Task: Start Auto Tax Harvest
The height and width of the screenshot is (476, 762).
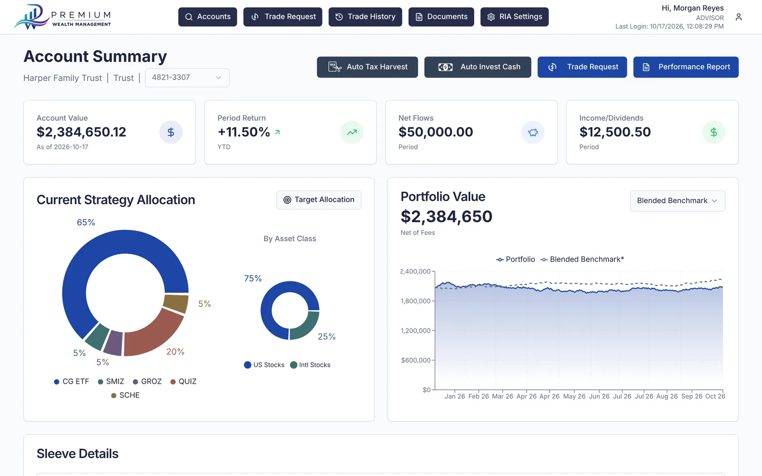Action: tap(367, 67)
